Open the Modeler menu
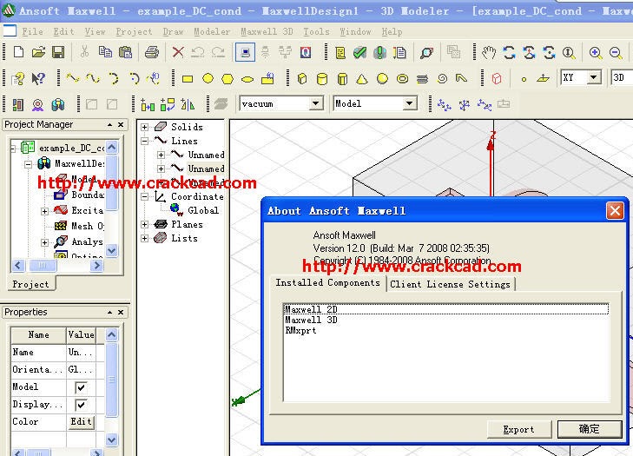This screenshot has height=456, width=633. coord(212,31)
